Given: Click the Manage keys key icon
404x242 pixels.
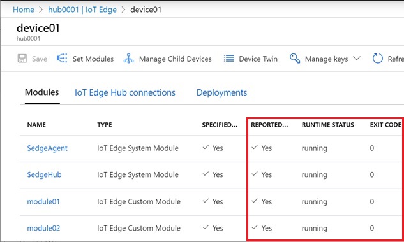Looking at the screenshot, I should click(295, 59).
